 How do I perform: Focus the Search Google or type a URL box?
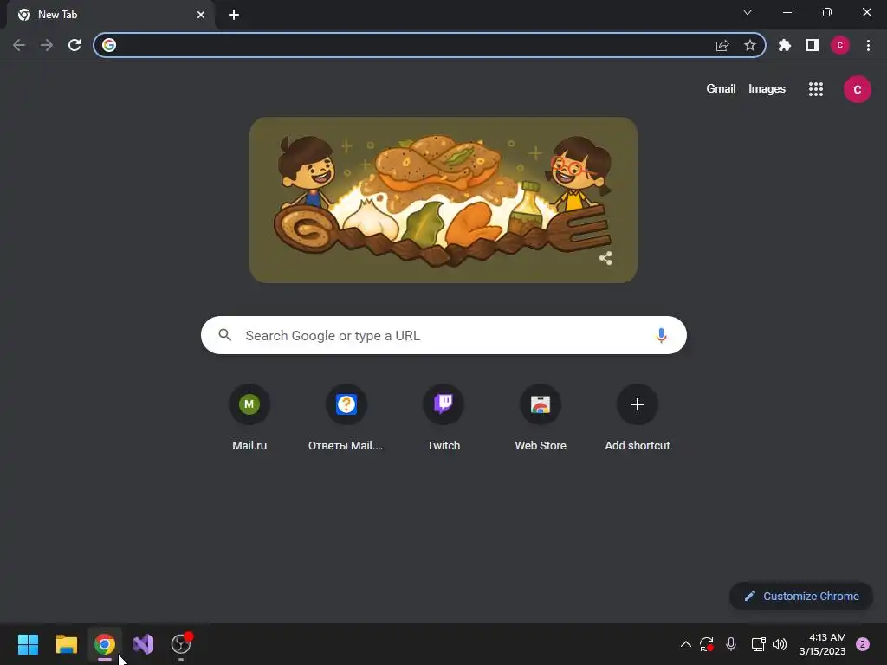(444, 335)
